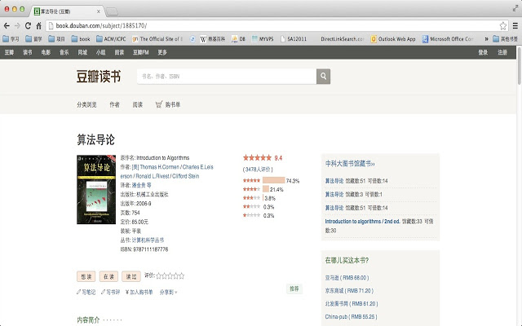The width and height of the screenshot is (522, 326).
Task: Click the page vertical scrollbar thumb
Action: 519,66
